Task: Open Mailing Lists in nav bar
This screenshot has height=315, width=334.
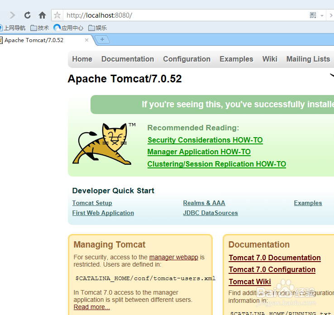Action: pos(308,59)
